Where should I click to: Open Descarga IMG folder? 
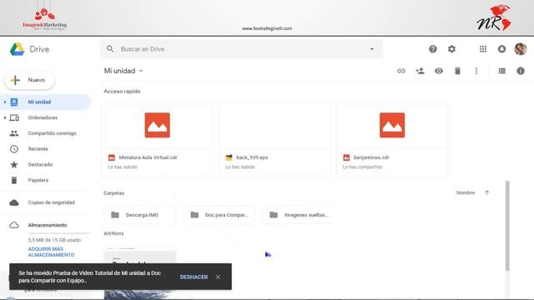139,215
